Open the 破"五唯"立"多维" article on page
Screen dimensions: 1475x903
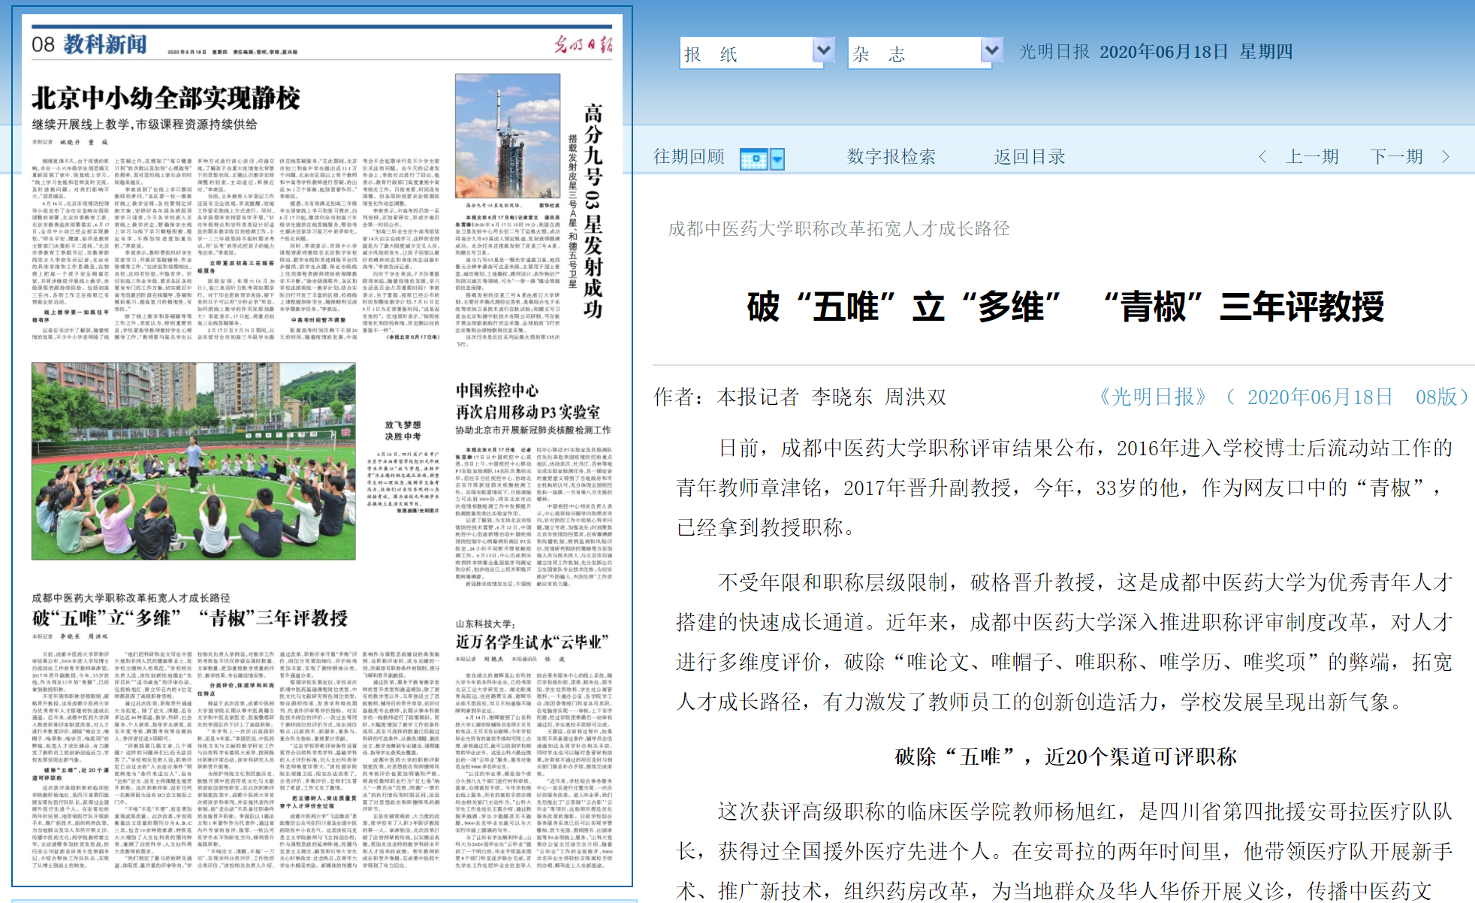189,618
